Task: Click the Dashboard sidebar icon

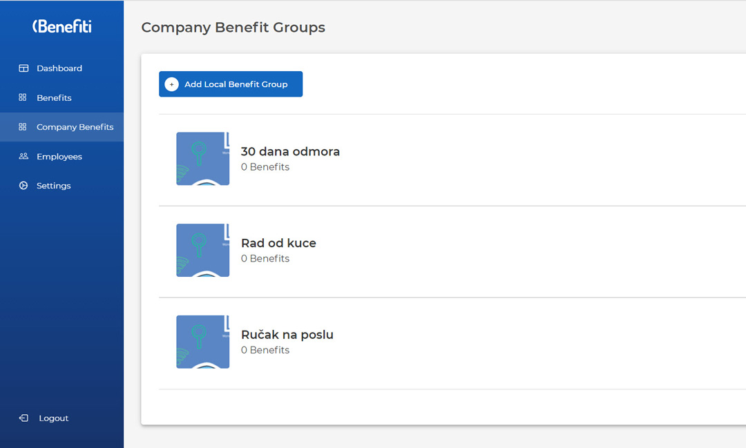Action: (23, 68)
